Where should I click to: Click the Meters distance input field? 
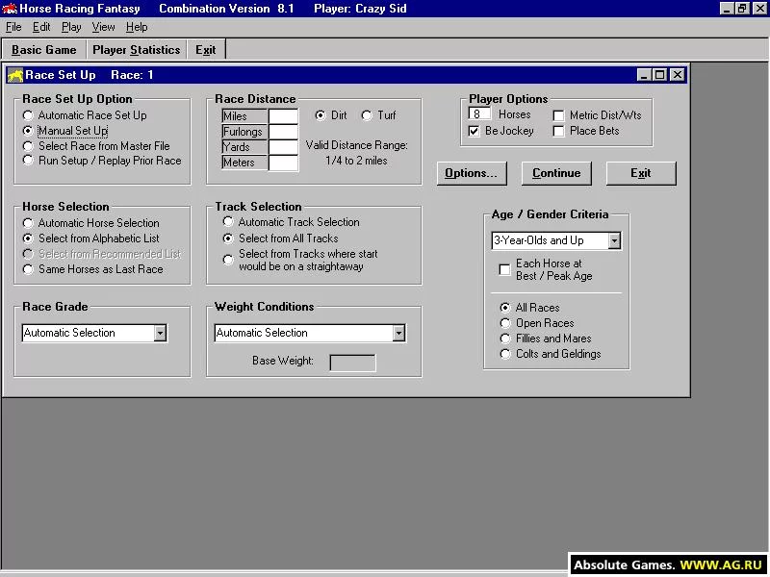(283, 163)
